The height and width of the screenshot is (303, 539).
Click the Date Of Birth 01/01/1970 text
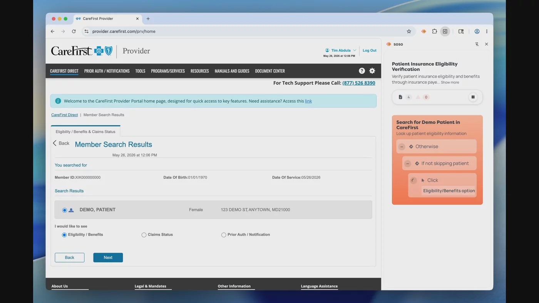(x=185, y=178)
